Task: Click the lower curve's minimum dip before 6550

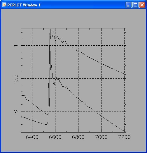Action: point(46,124)
